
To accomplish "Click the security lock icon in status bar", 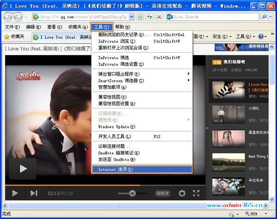I will [232, 214].
